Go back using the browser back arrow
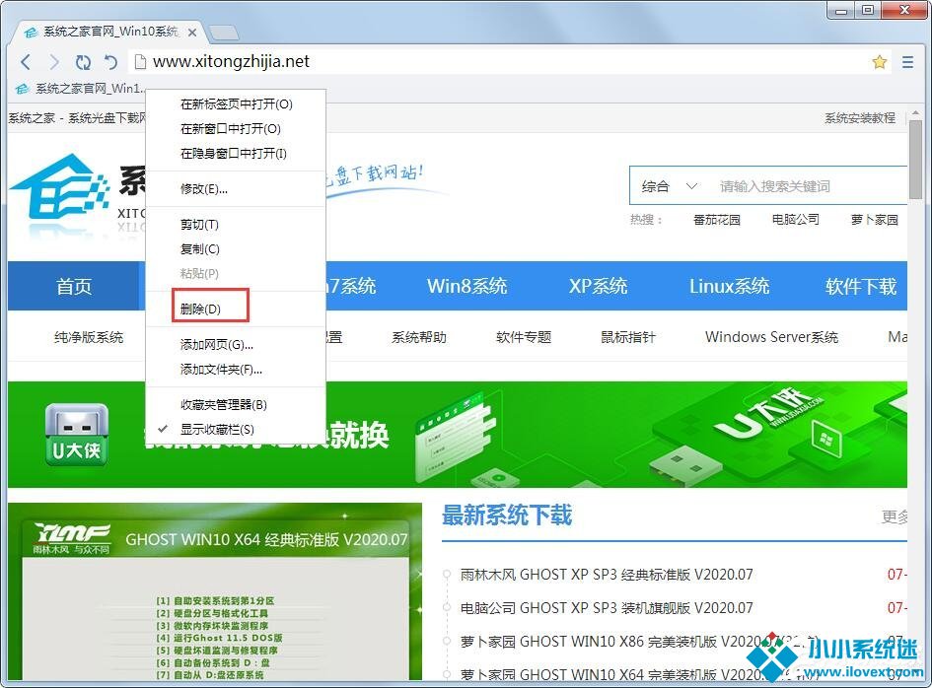Viewport: 932px width, 688px height. click(26, 62)
